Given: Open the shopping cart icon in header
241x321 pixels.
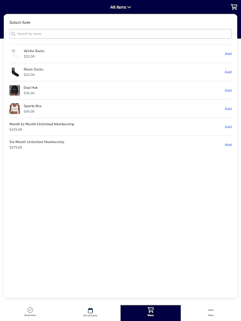Looking at the screenshot, I should click(234, 7).
